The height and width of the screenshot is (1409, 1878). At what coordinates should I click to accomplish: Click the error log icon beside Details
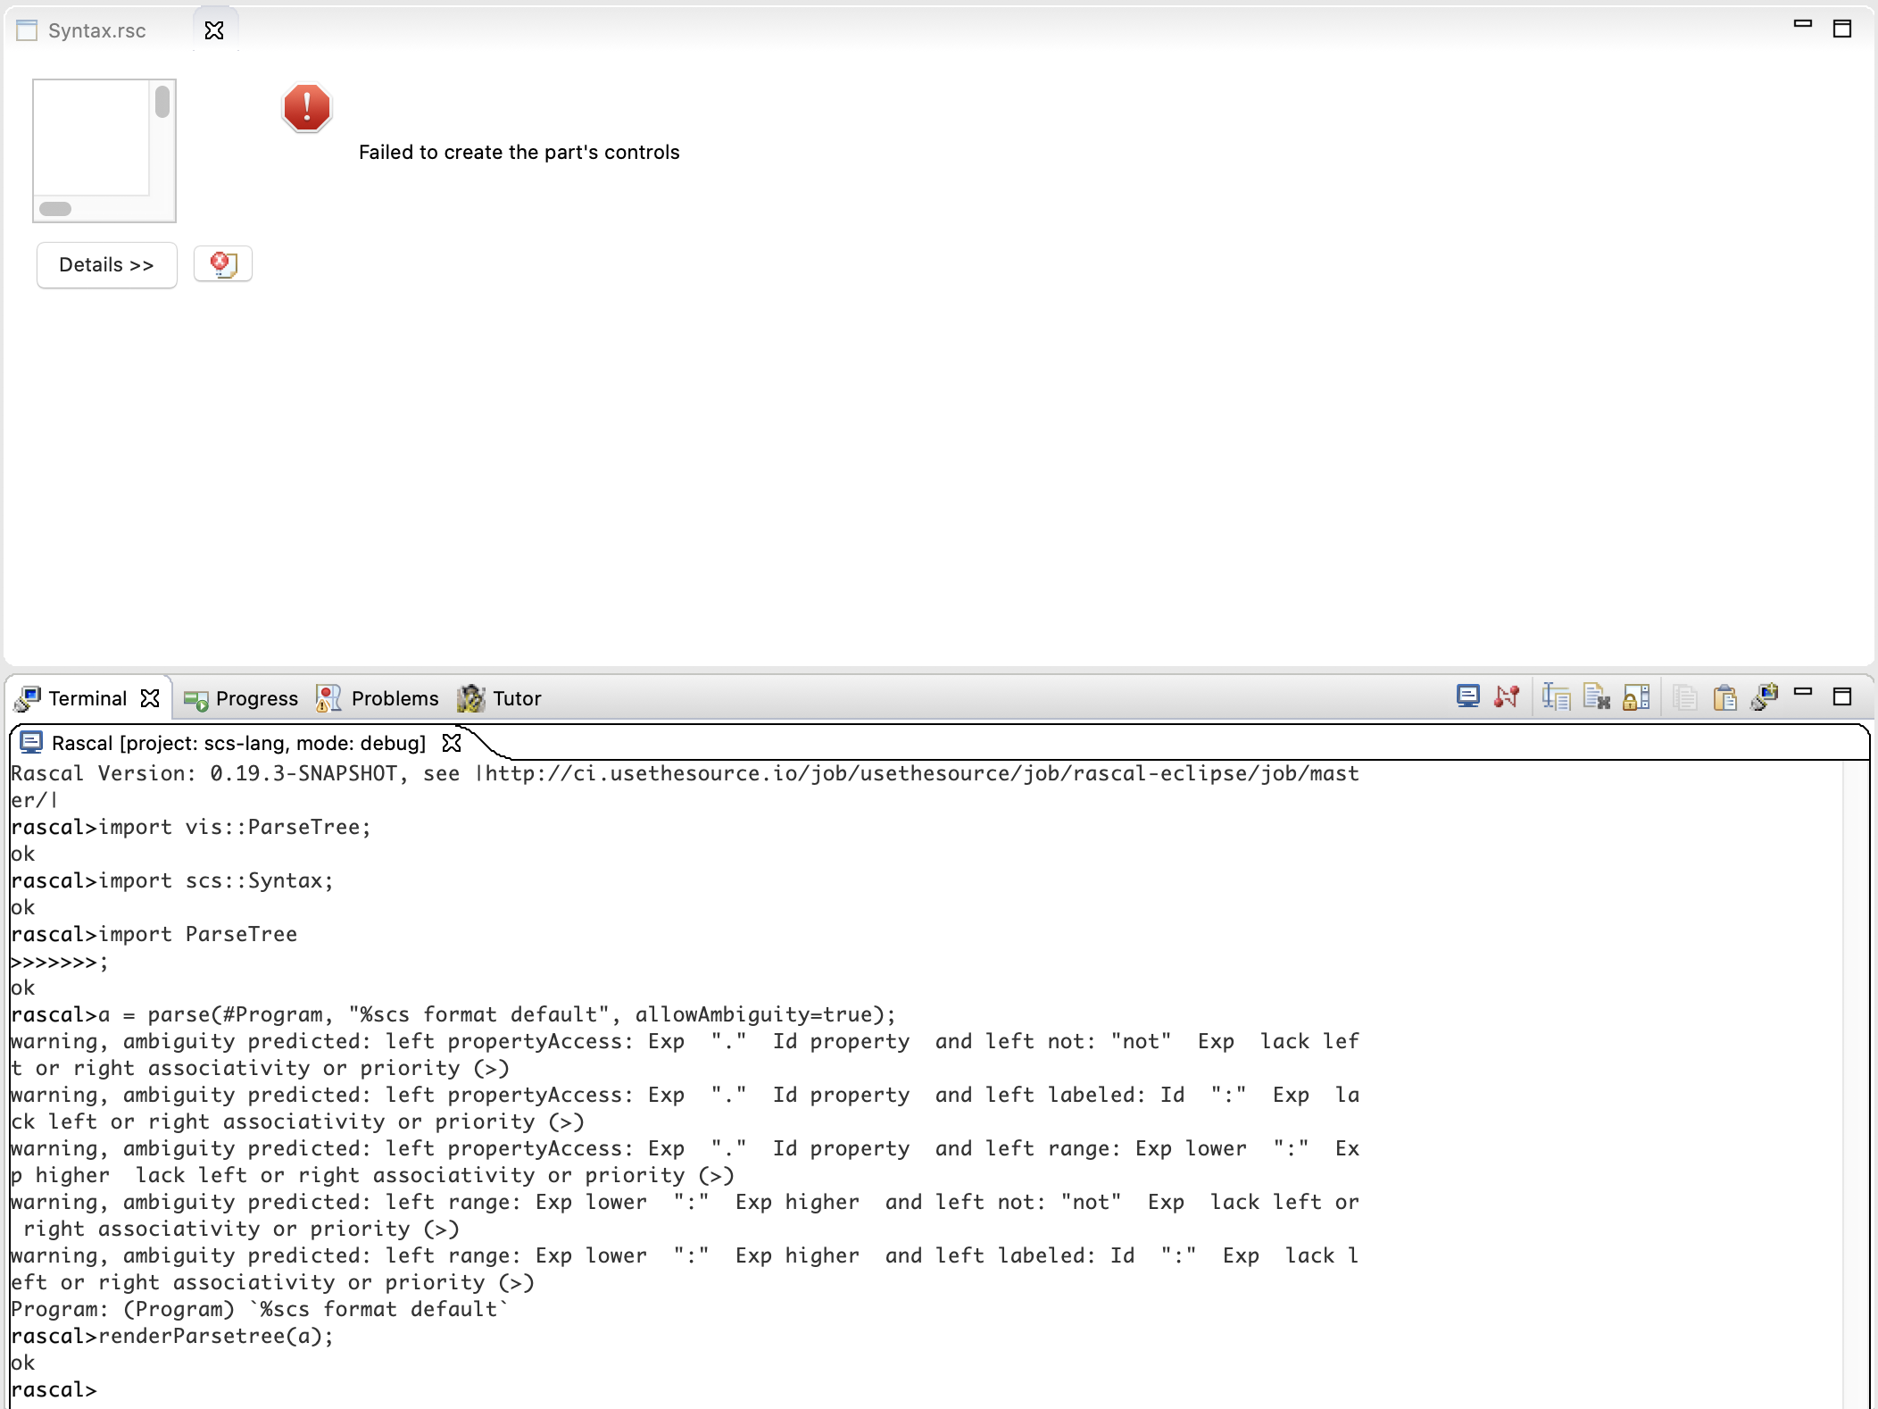coord(223,263)
